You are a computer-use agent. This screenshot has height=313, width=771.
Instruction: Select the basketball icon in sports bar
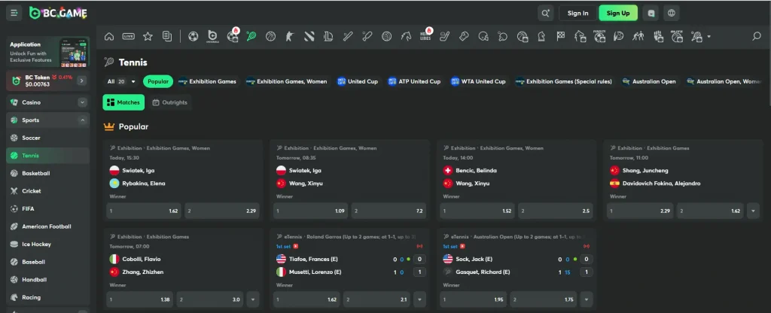click(x=386, y=36)
